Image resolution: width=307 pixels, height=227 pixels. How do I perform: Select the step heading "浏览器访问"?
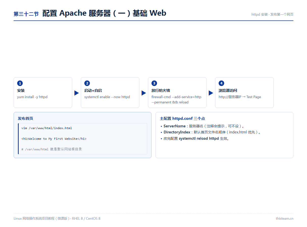pyautogui.click(x=228, y=91)
